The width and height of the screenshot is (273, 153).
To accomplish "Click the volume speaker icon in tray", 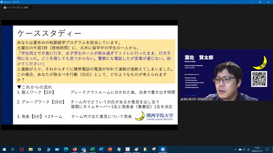I will pos(244,149).
